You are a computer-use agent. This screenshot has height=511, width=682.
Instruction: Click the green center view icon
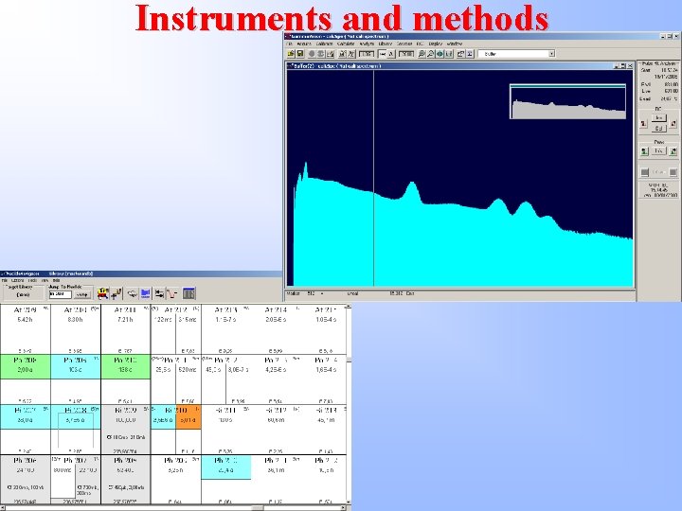coord(440,54)
